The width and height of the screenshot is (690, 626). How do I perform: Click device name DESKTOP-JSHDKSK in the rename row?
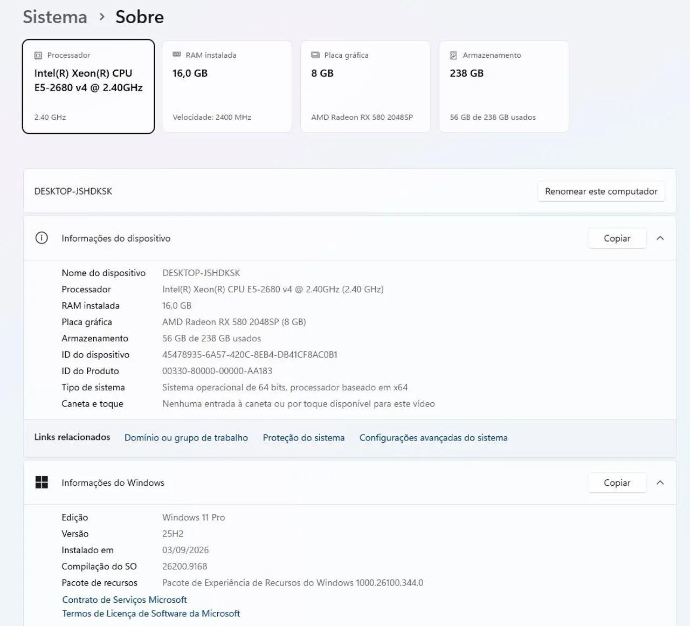(x=73, y=191)
